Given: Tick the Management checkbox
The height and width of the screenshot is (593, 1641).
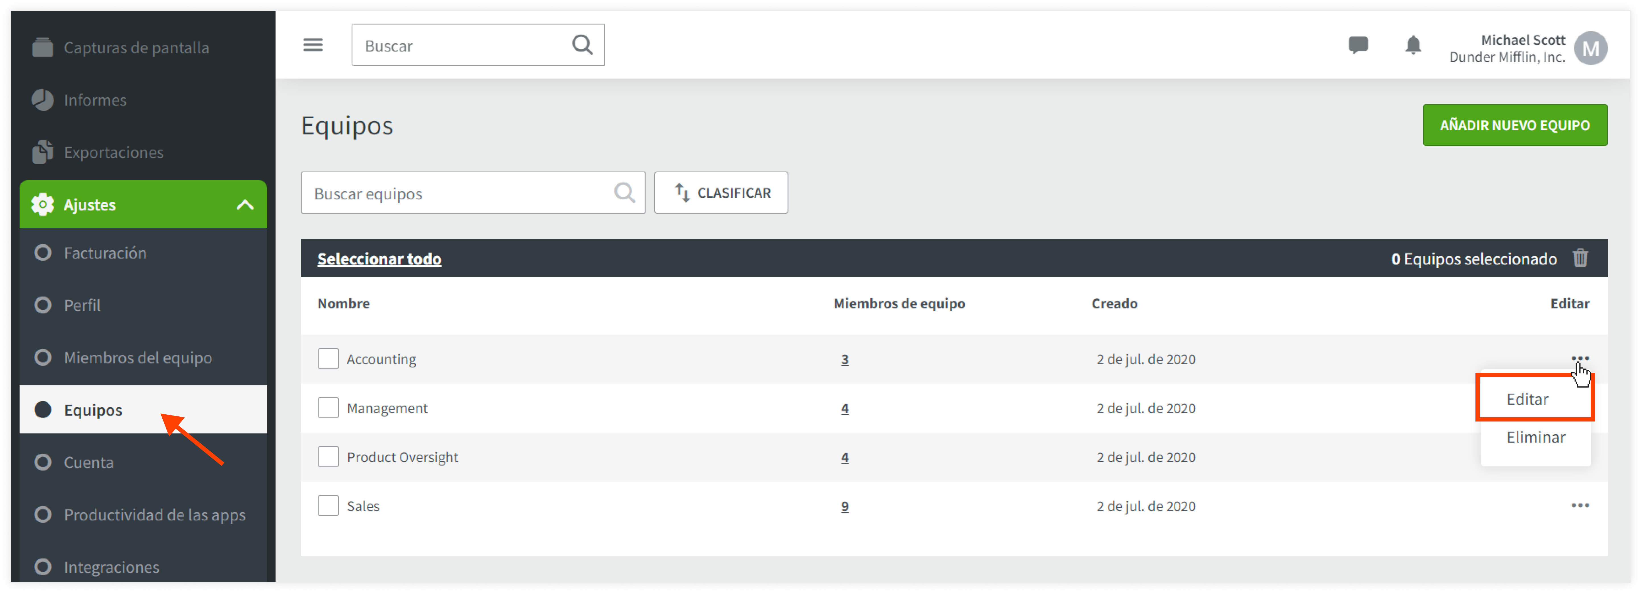Looking at the screenshot, I should 328,408.
